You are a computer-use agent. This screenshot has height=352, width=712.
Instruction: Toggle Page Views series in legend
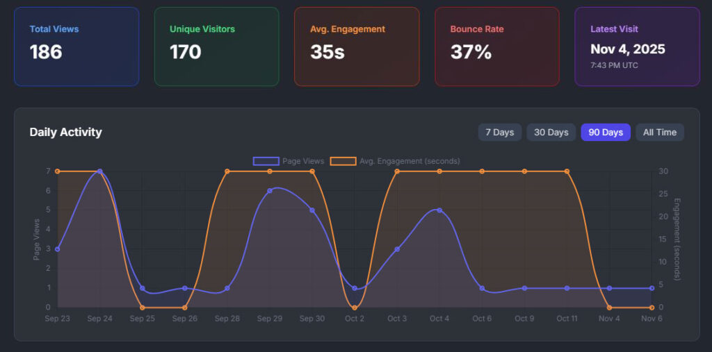(302, 161)
